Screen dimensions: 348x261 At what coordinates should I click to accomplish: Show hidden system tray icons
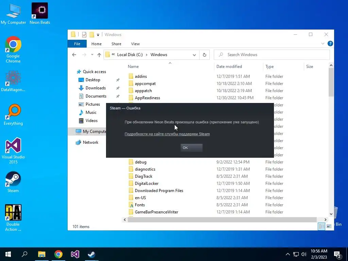[x=288, y=254]
